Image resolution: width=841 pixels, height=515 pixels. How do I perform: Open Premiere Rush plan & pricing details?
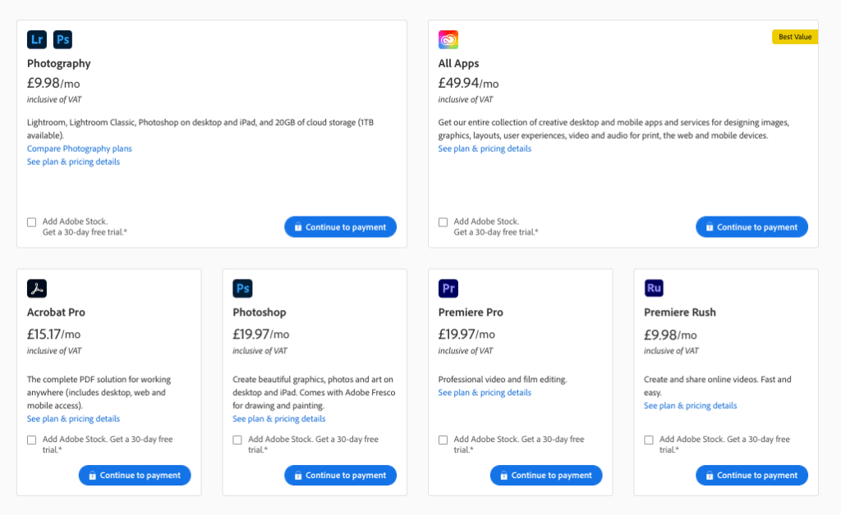(690, 406)
